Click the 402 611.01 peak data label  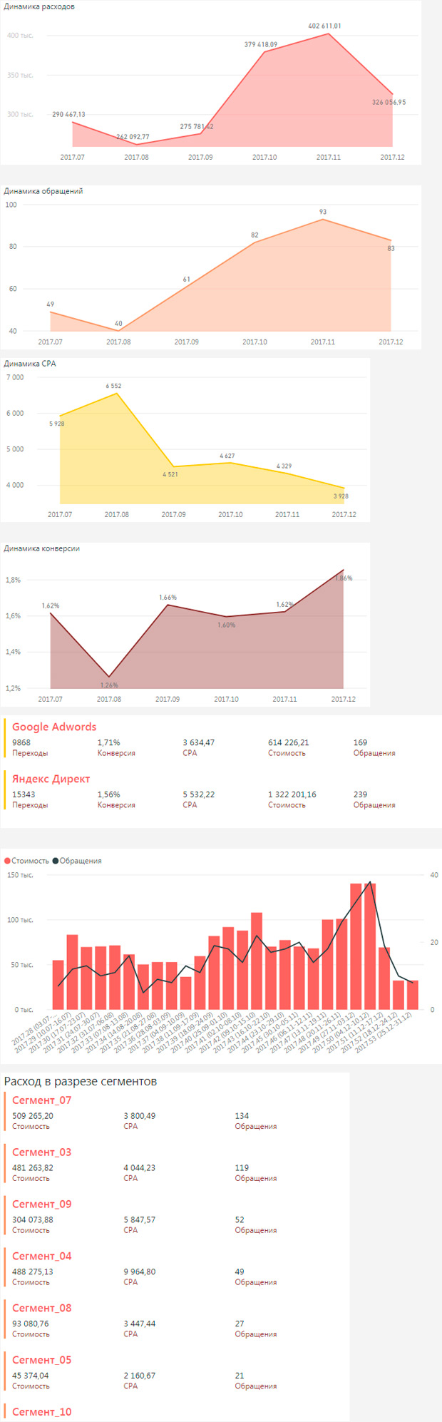[324, 26]
